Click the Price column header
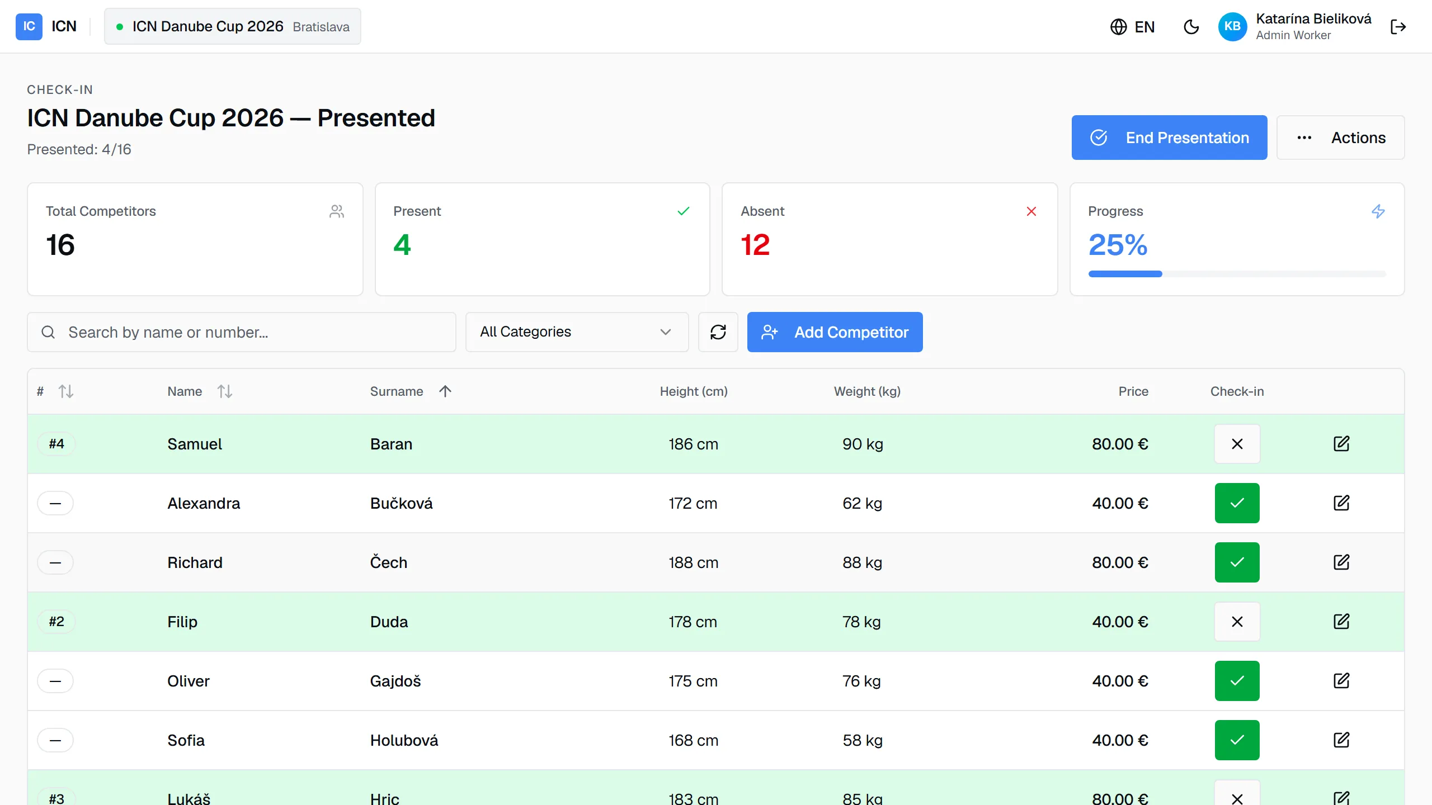This screenshot has height=805, width=1432. pyautogui.click(x=1133, y=391)
